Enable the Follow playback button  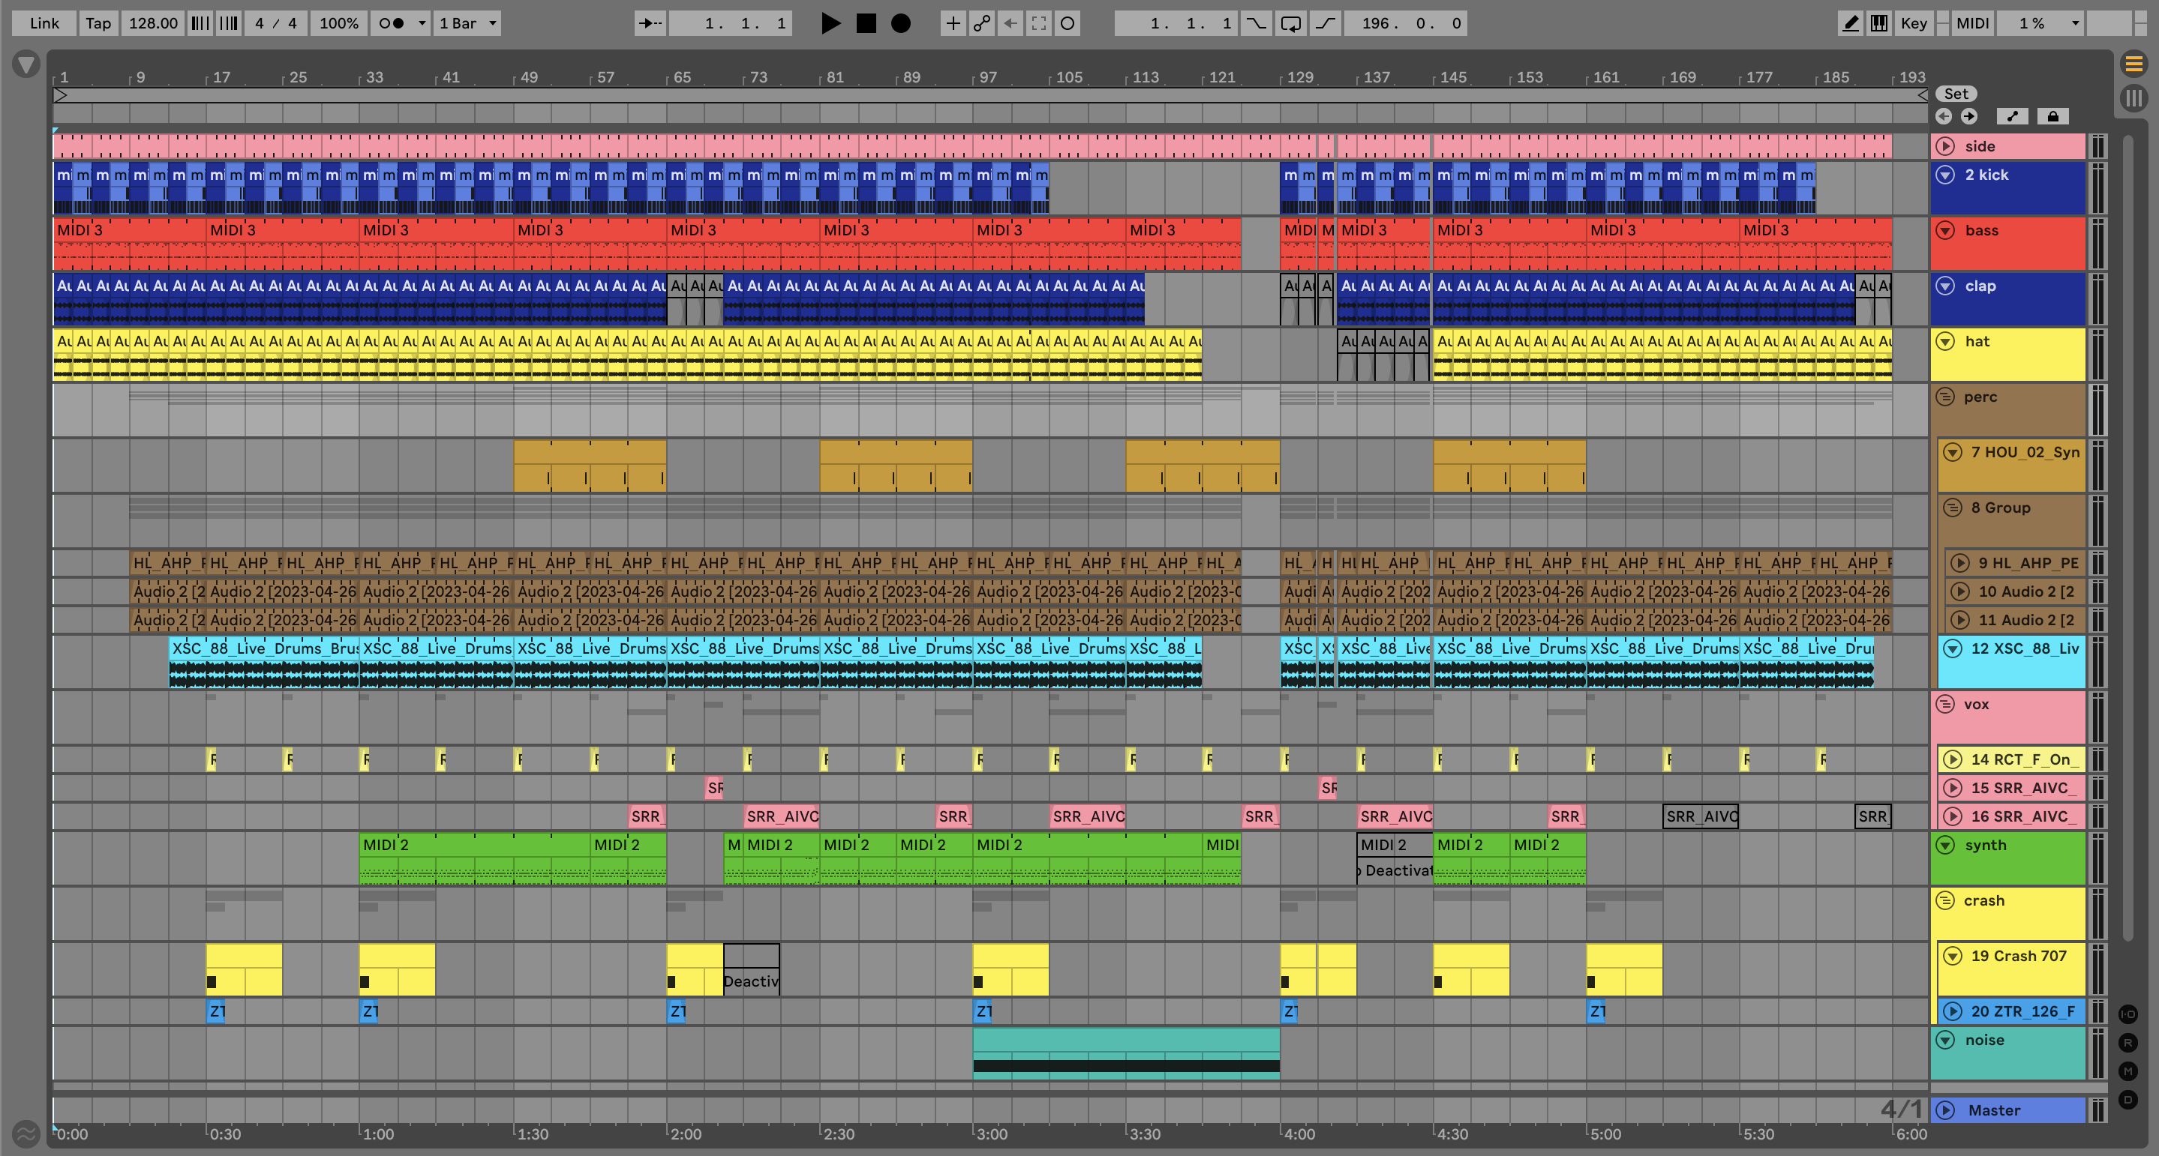650,23
